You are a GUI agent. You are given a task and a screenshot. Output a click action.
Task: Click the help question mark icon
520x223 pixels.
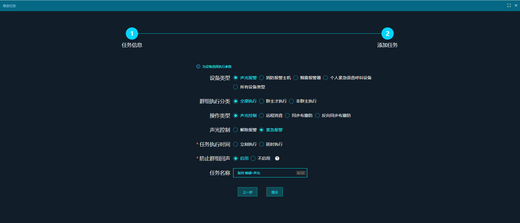pos(277,158)
